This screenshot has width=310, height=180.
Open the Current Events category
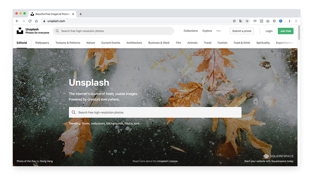(111, 43)
